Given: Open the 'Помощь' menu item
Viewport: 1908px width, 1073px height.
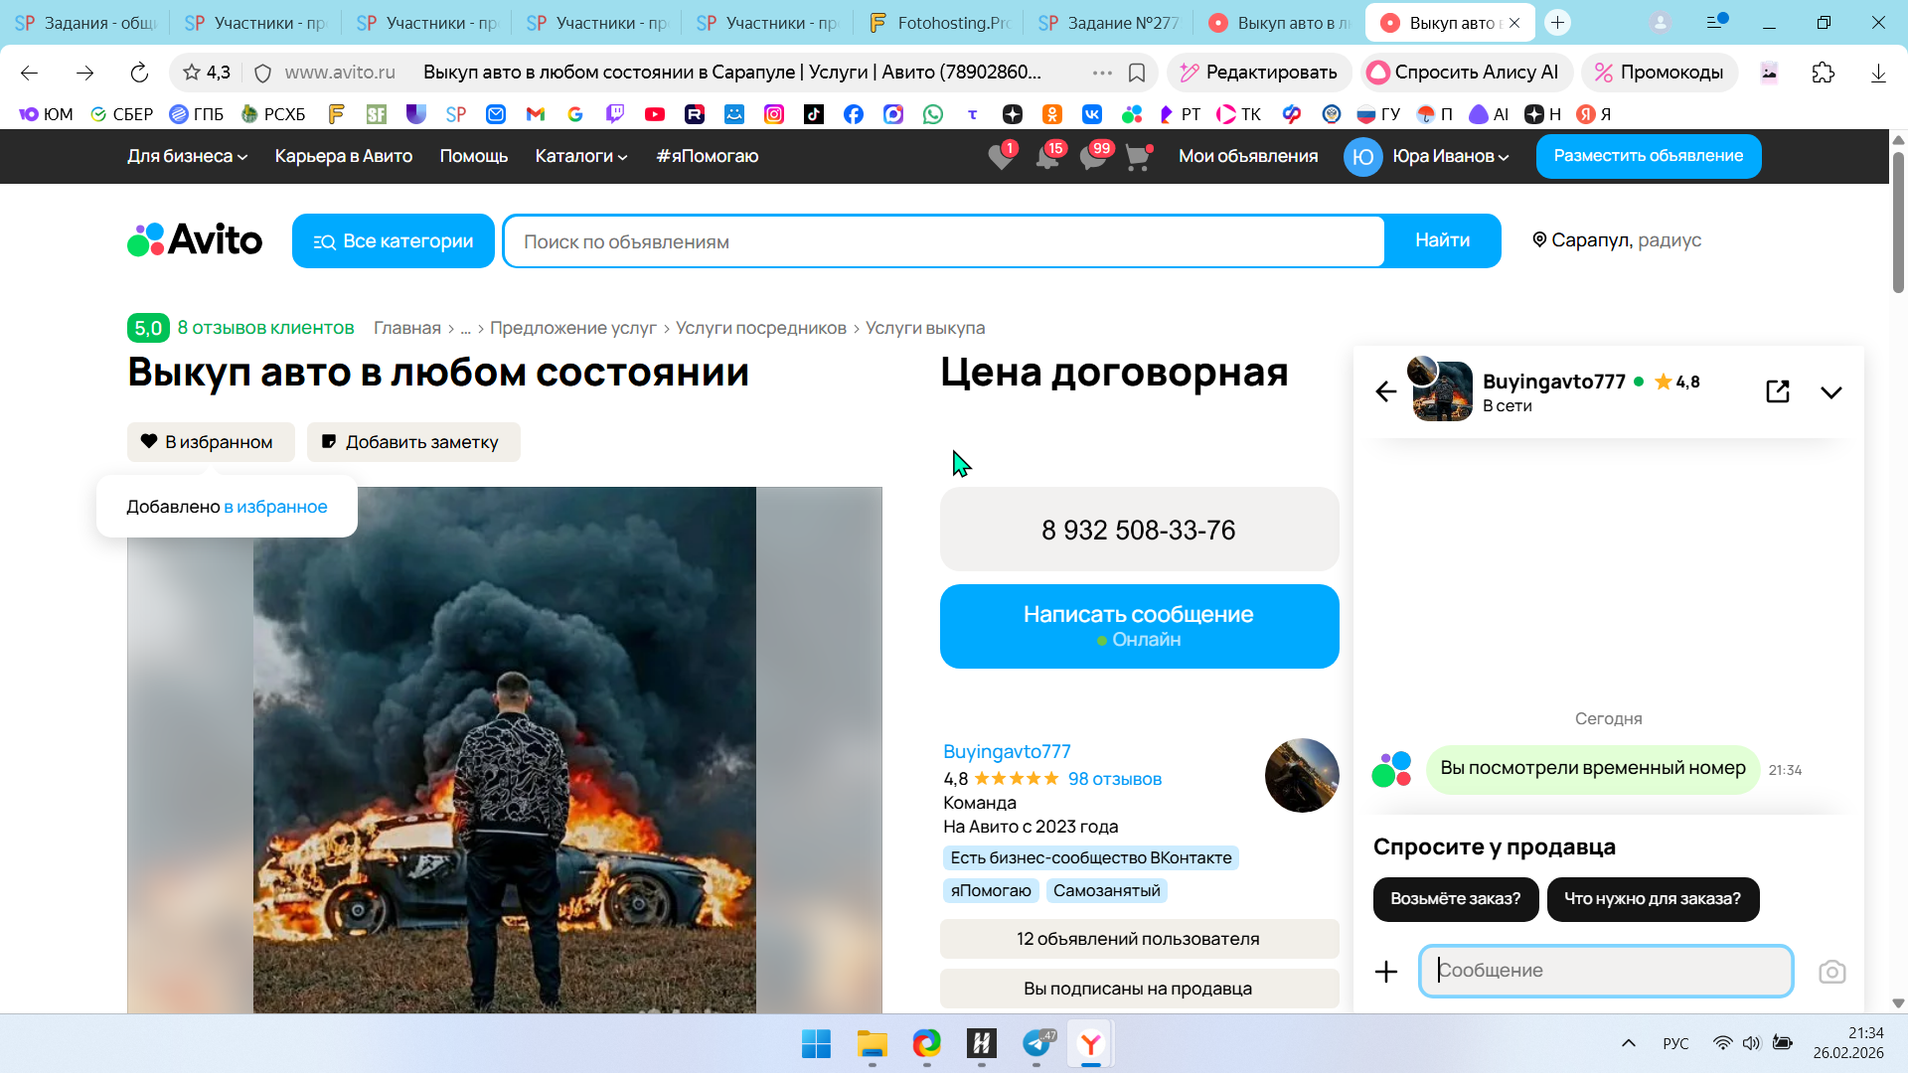Looking at the screenshot, I should point(474,156).
